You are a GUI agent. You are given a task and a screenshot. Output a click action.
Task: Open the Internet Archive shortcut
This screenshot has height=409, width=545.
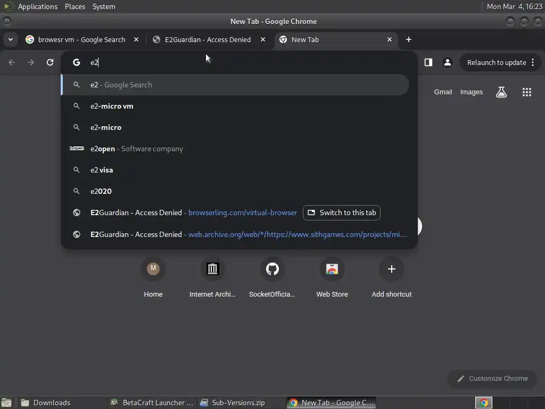212,278
